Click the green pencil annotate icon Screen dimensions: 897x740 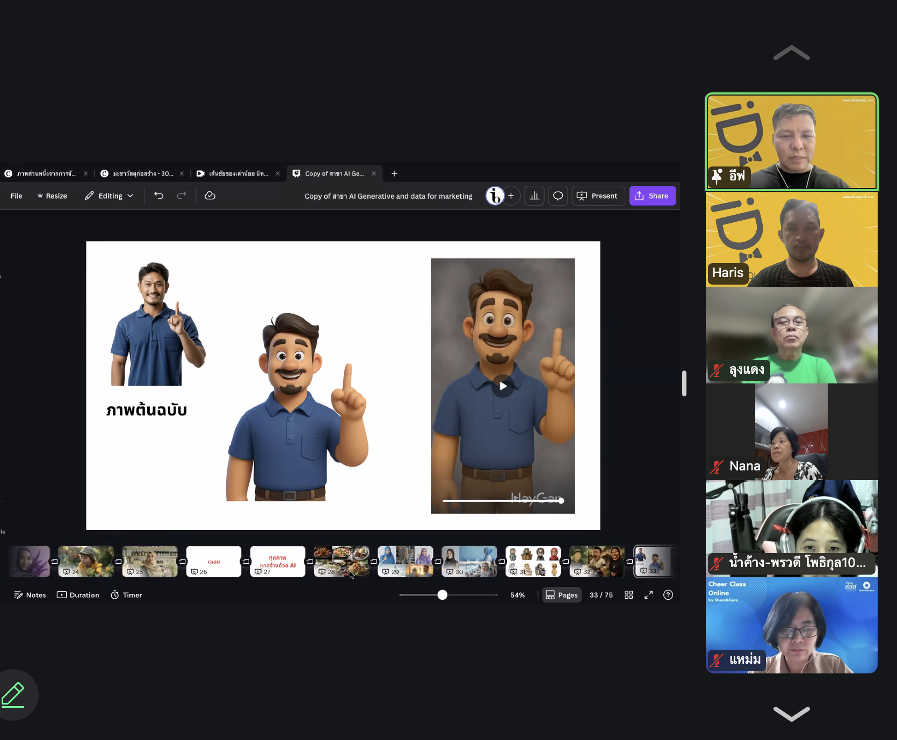13,694
